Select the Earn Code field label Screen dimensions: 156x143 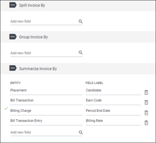(x=94, y=100)
